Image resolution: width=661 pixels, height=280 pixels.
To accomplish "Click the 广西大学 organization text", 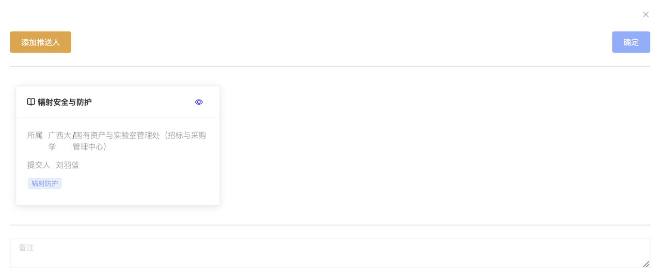I will tap(59, 141).
